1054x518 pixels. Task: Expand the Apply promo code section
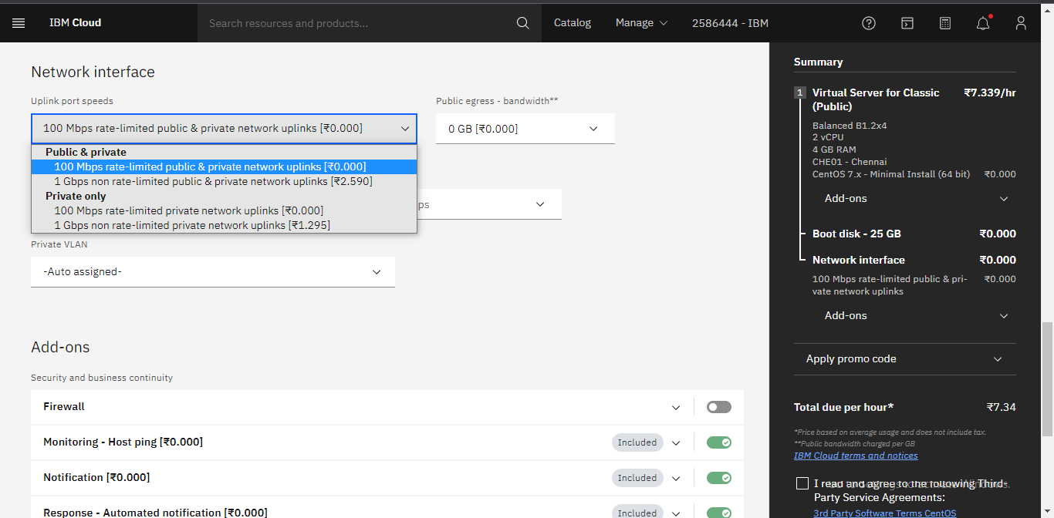click(904, 358)
